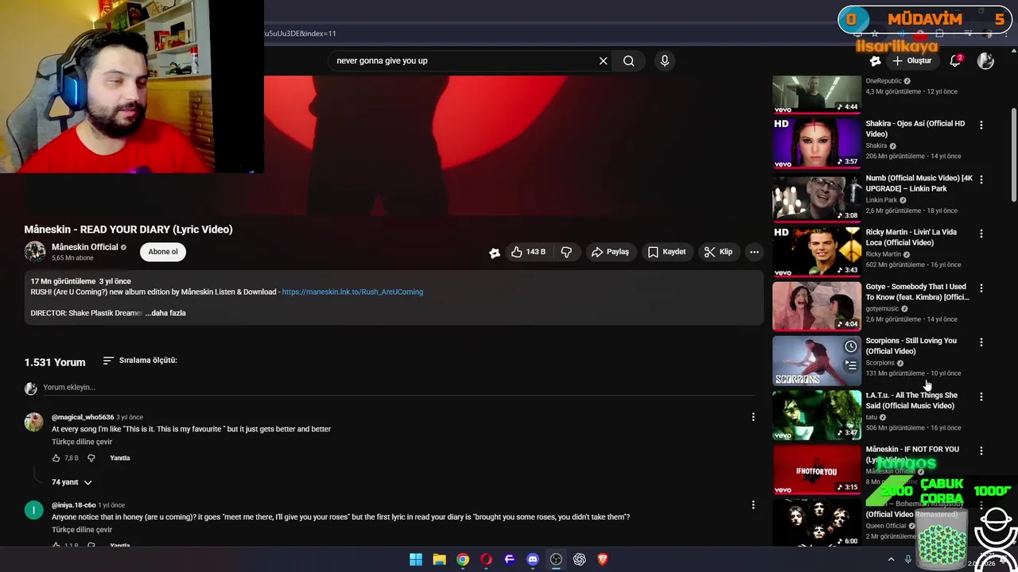Viewport: 1018px width, 572px height.
Task: Like the comment by @magical_who5636
Action: point(56,458)
